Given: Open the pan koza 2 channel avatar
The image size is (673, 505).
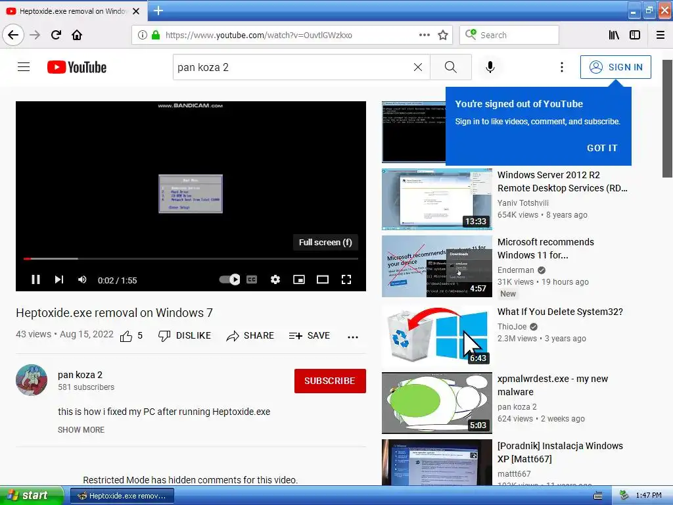Looking at the screenshot, I should point(32,380).
